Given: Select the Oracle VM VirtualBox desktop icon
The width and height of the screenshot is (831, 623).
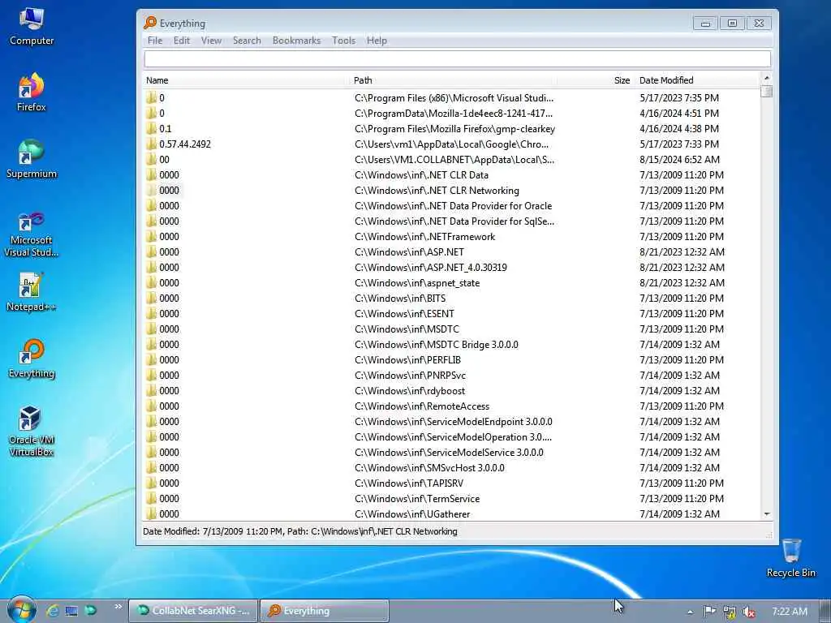Looking at the screenshot, I should point(32,432).
